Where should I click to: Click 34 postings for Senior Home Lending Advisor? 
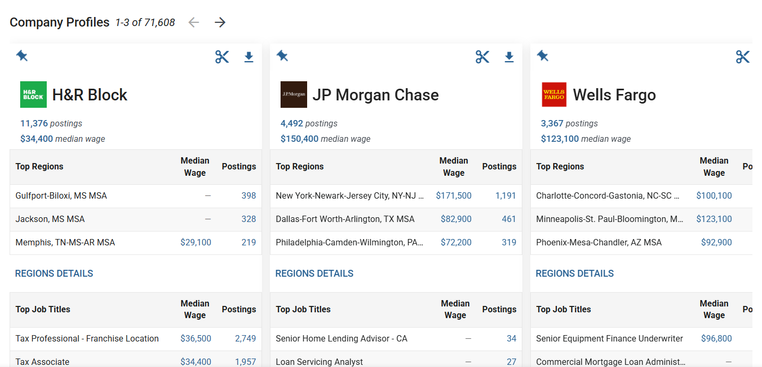coord(512,339)
